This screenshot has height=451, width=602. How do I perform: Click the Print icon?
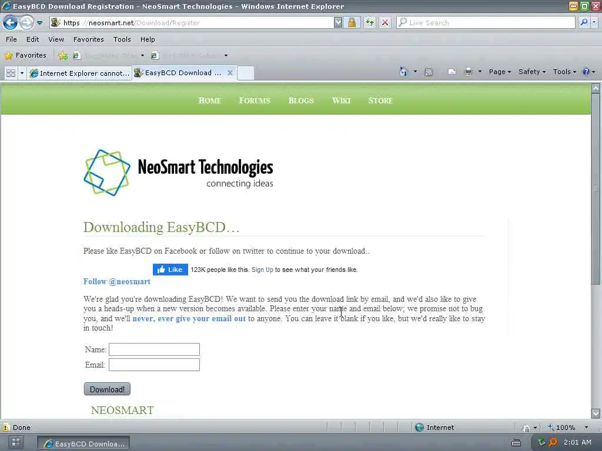point(468,71)
